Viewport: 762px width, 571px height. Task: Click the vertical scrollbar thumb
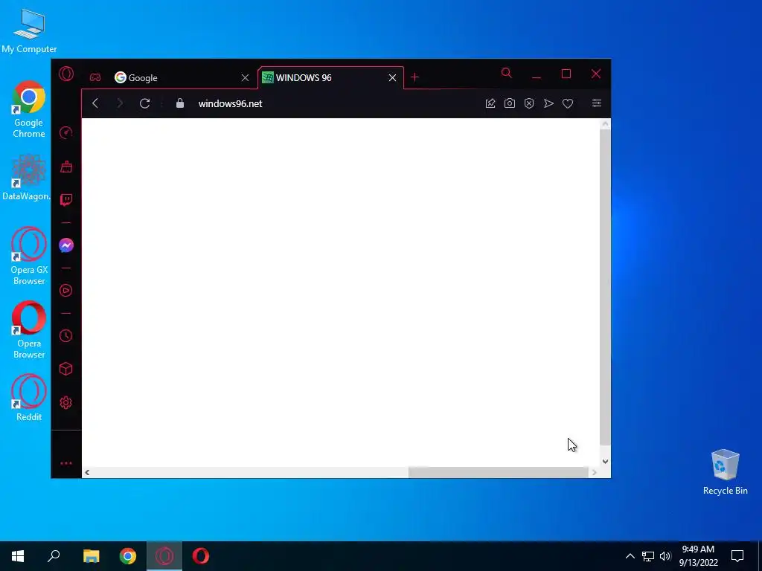coord(605,287)
